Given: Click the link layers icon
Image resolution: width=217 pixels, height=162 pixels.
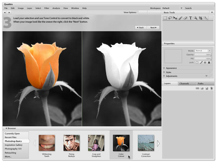Looking at the screenshot, I should coord(197,88).
